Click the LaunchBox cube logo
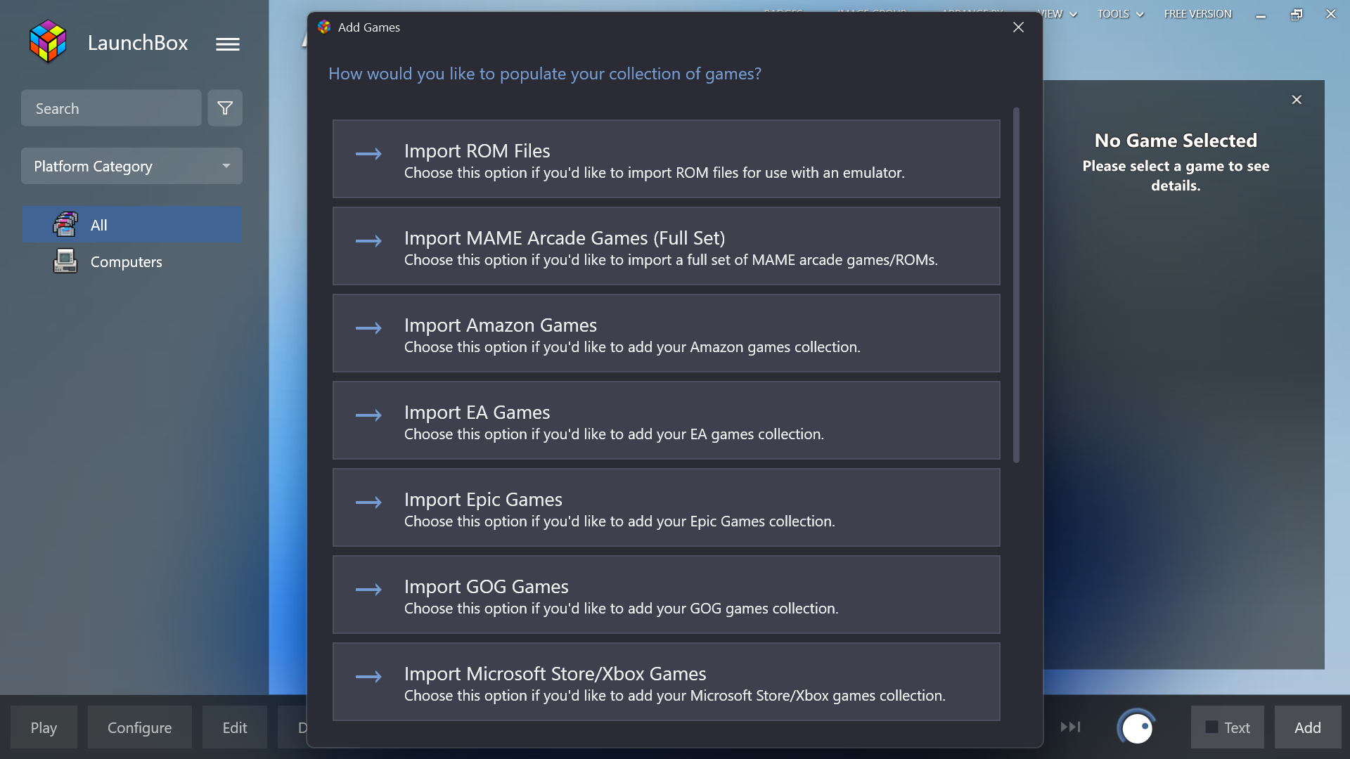Image resolution: width=1350 pixels, height=759 pixels. click(x=48, y=41)
